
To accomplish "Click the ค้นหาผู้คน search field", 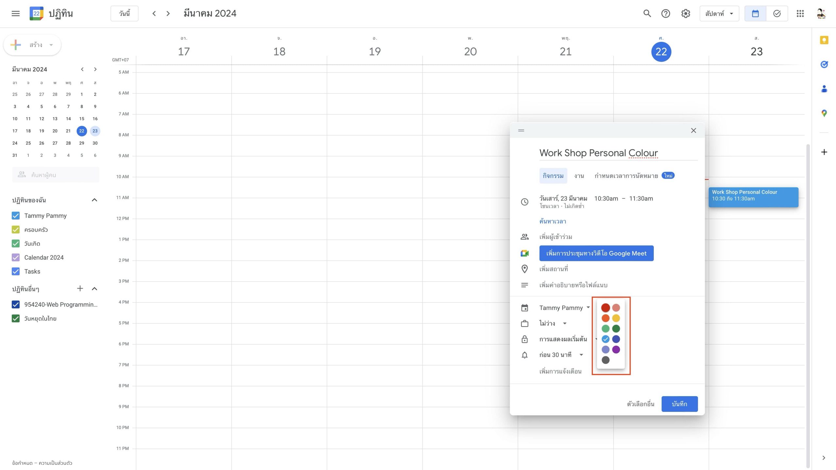I will [56, 175].
